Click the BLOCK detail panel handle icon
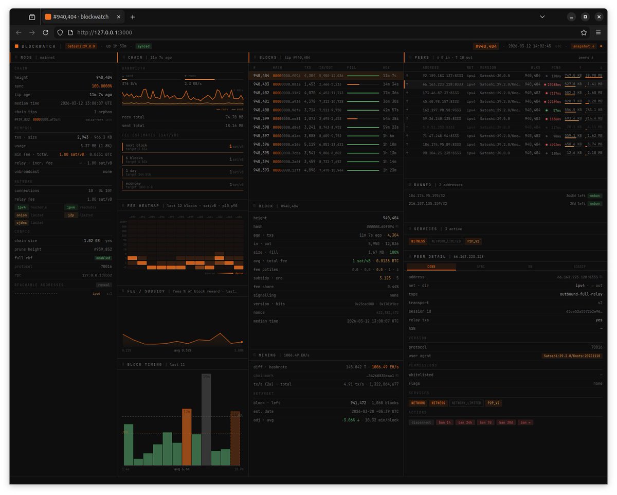 click(255, 206)
